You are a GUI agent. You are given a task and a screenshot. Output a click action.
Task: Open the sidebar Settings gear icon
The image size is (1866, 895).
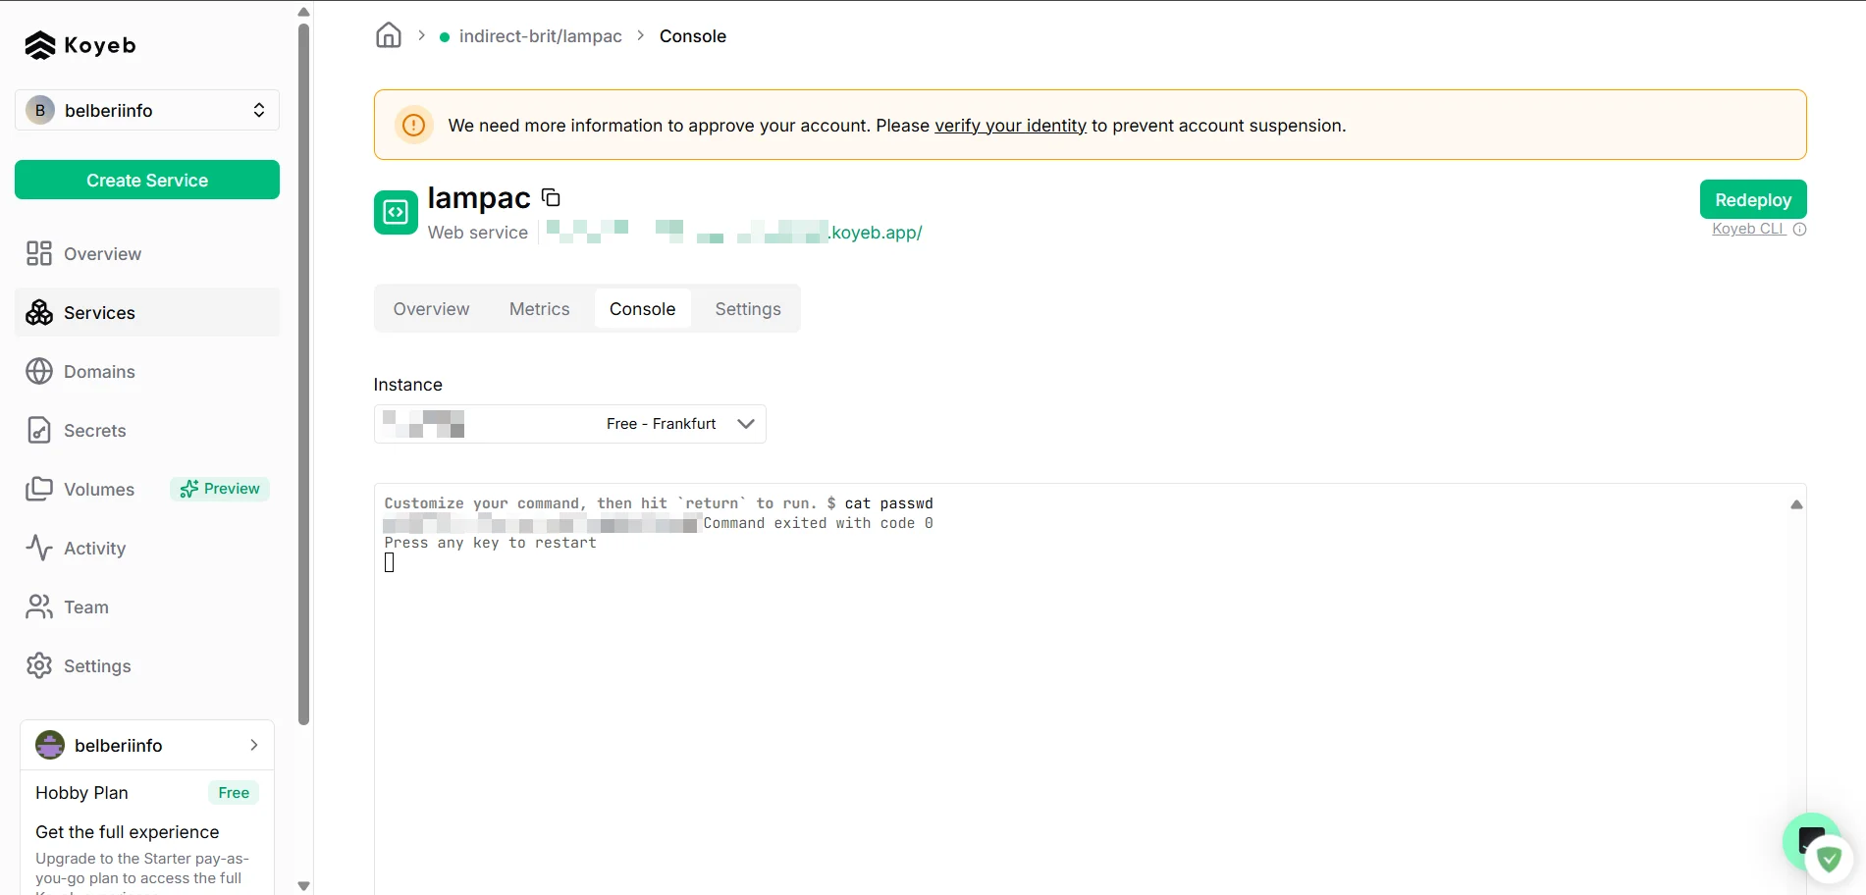tap(39, 666)
